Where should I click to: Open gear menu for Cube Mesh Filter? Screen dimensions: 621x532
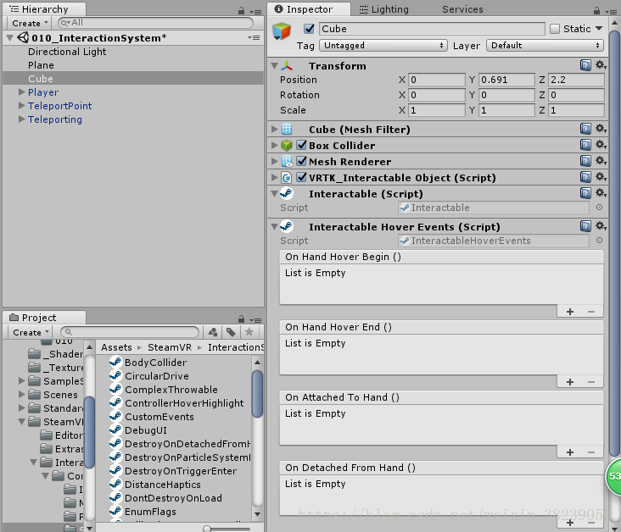point(601,129)
